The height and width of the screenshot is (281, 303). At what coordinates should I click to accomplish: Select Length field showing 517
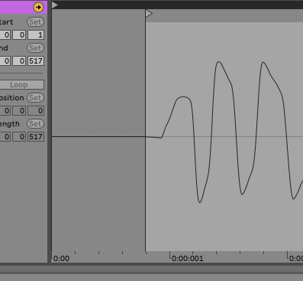tap(36, 137)
